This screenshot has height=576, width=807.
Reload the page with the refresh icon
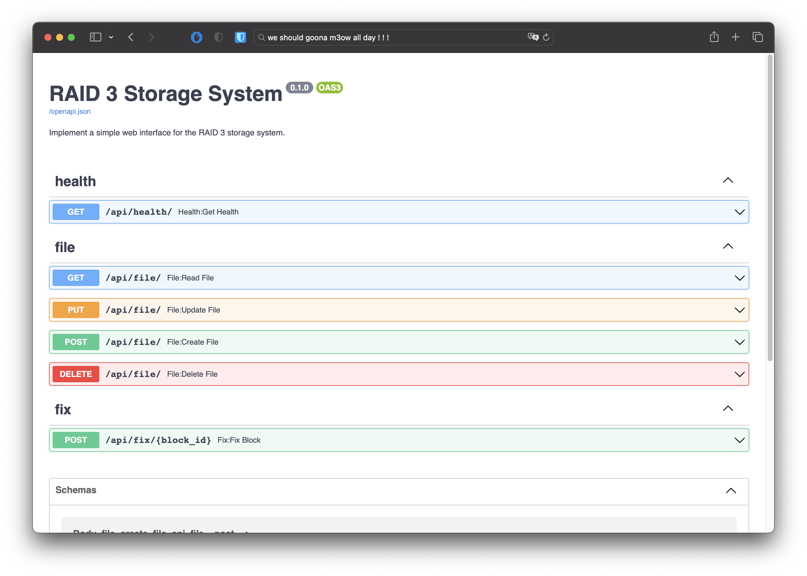(546, 37)
